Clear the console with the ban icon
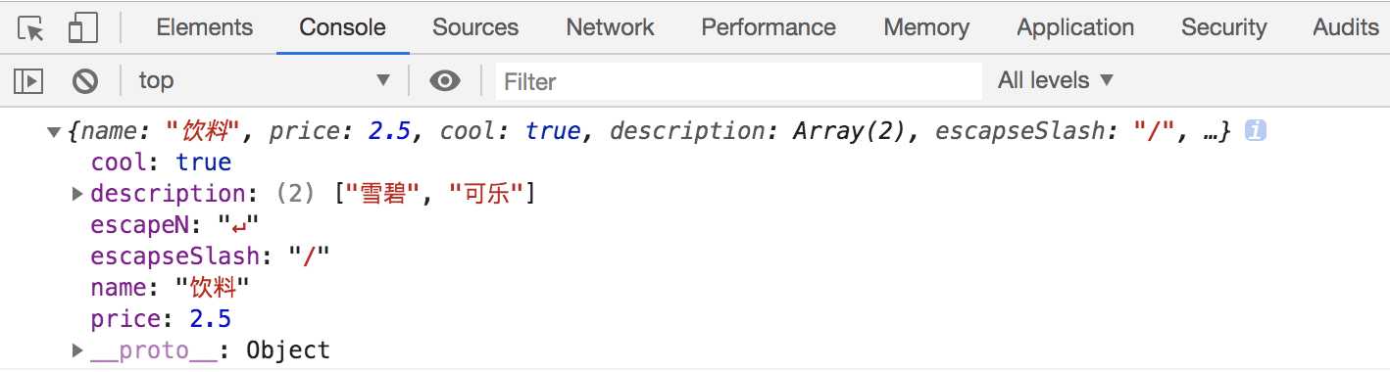 pyautogui.click(x=85, y=80)
